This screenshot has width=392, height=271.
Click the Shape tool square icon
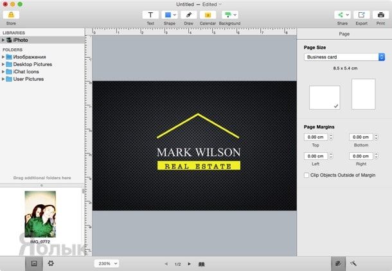(168, 15)
